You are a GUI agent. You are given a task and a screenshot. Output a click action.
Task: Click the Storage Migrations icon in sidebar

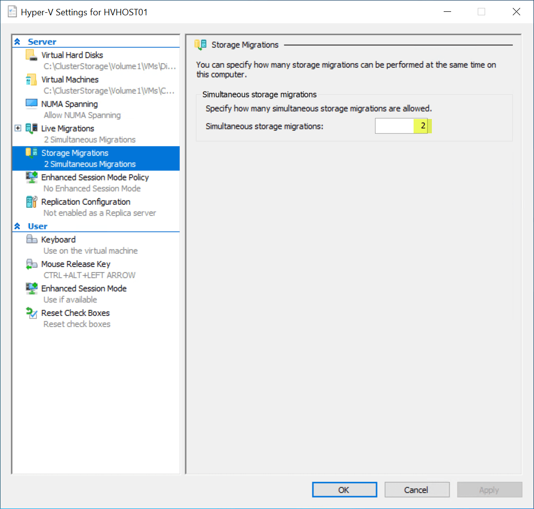click(x=31, y=153)
